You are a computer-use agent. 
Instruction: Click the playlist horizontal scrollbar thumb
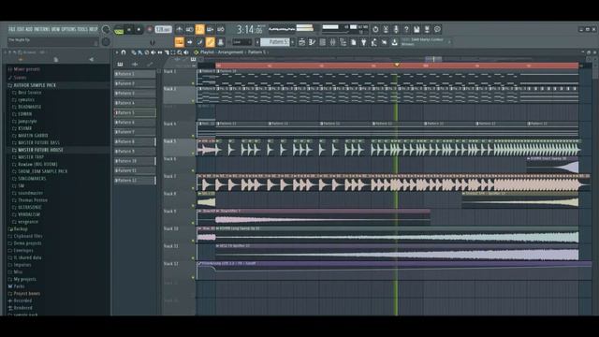point(433,59)
